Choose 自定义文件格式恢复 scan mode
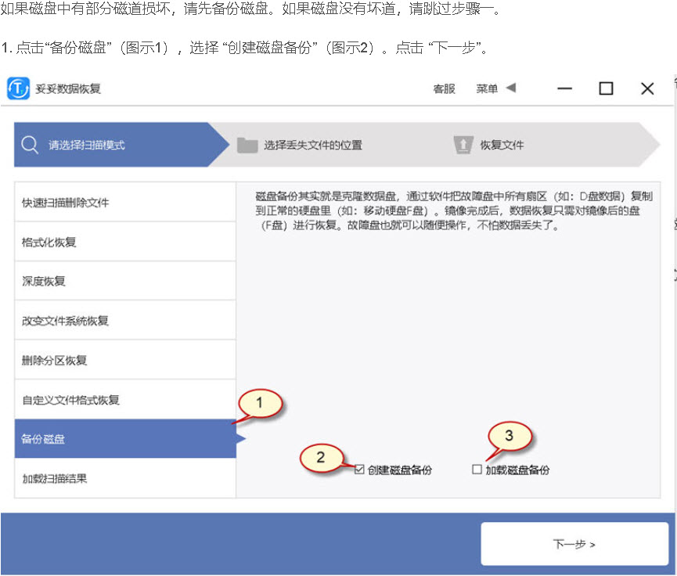 click(125, 399)
